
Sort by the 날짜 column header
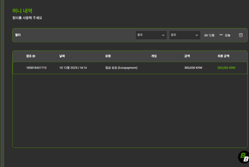(62, 56)
